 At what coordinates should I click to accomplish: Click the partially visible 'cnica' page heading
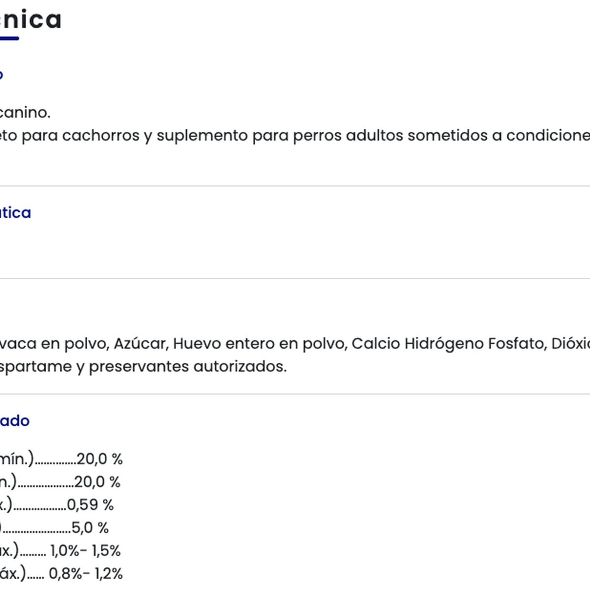point(30,20)
